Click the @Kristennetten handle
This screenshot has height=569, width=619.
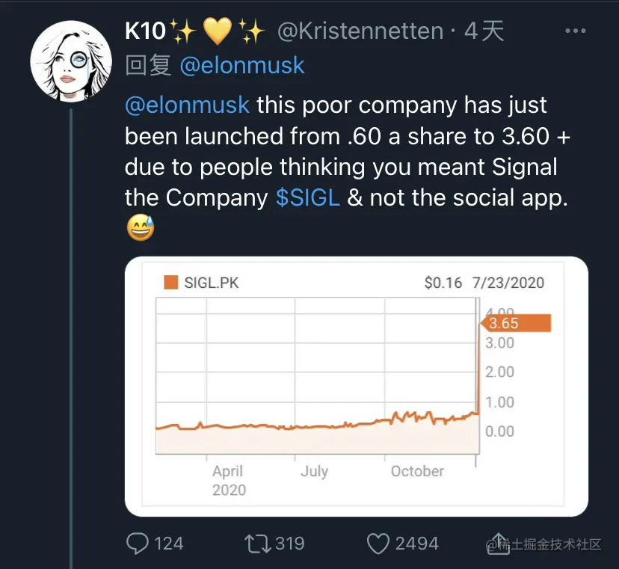pos(360,31)
